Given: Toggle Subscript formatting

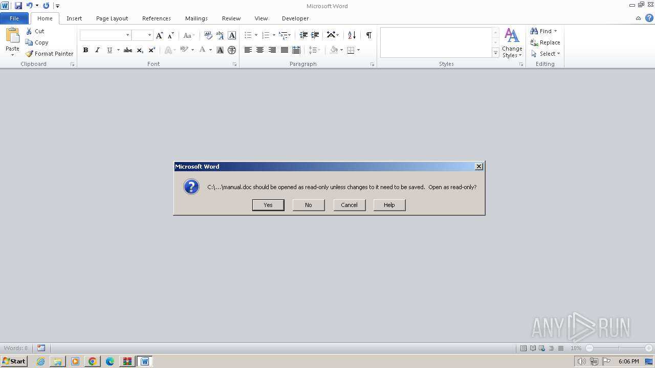Looking at the screenshot, I should (140, 50).
